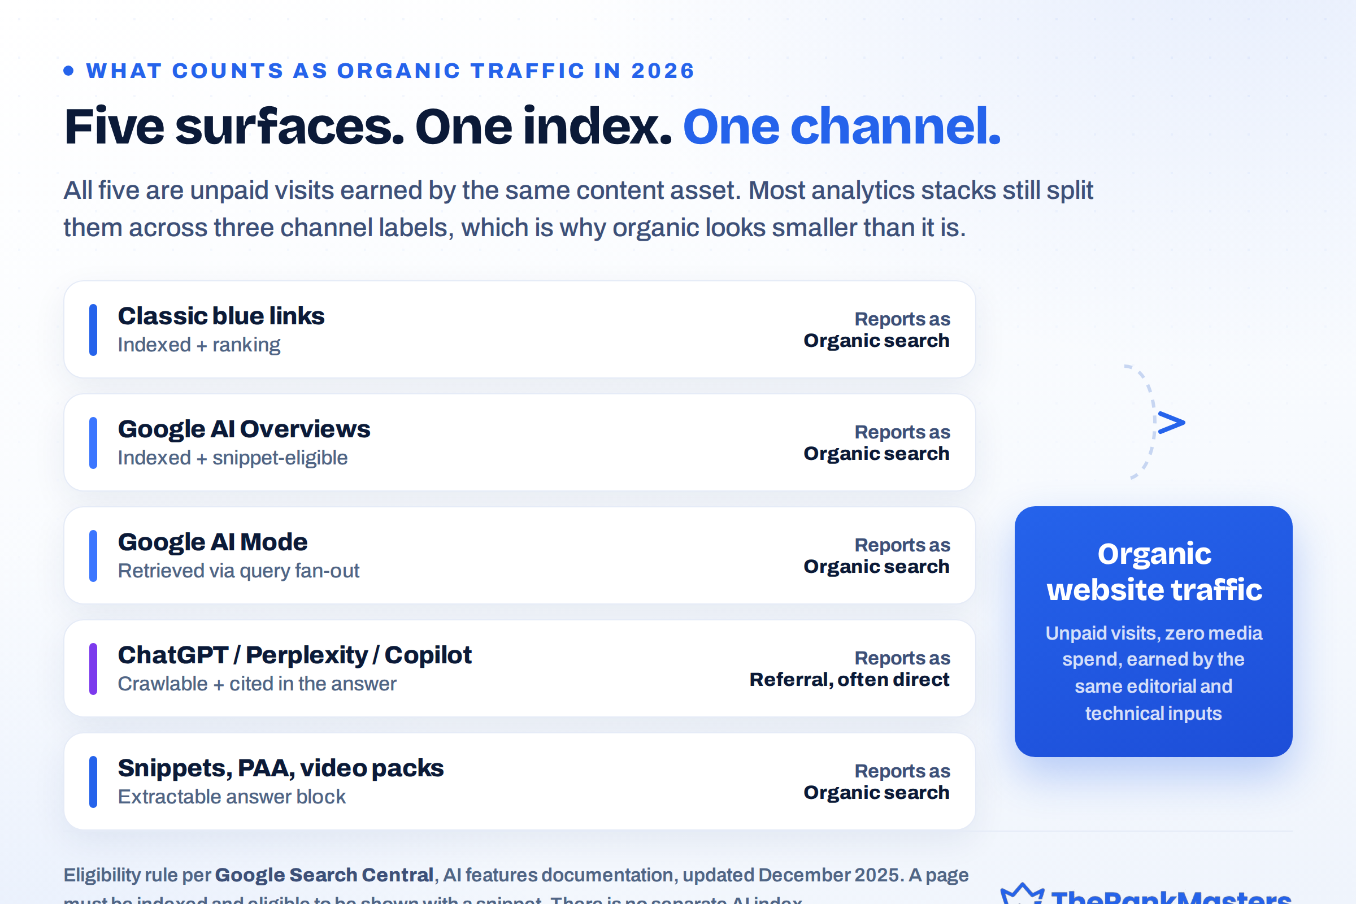The width and height of the screenshot is (1356, 904).
Task: Click the "Retrieved via query fan-out" subtitle
Action: coord(238,571)
